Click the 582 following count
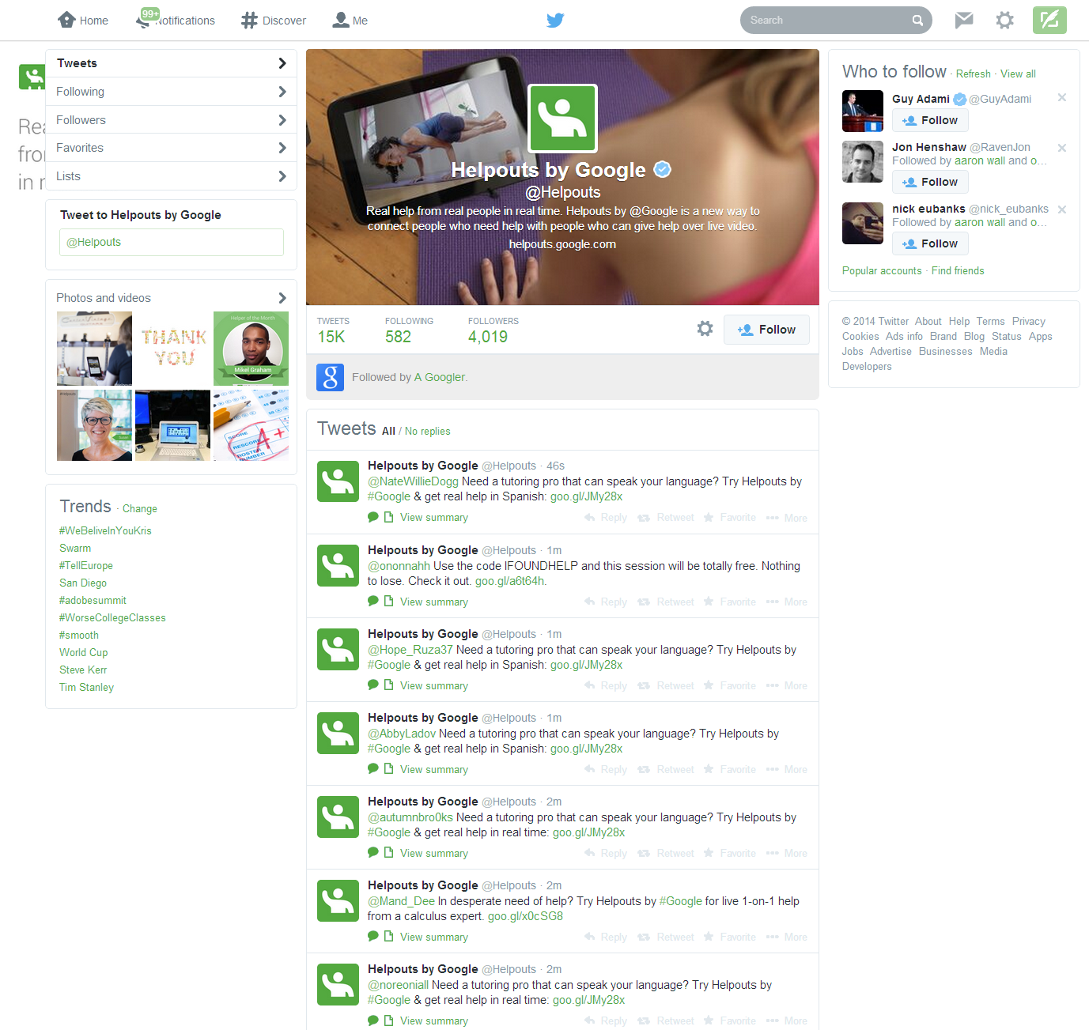The height and width of the screenshot is (1030, 1089). [x=398, y=337]
